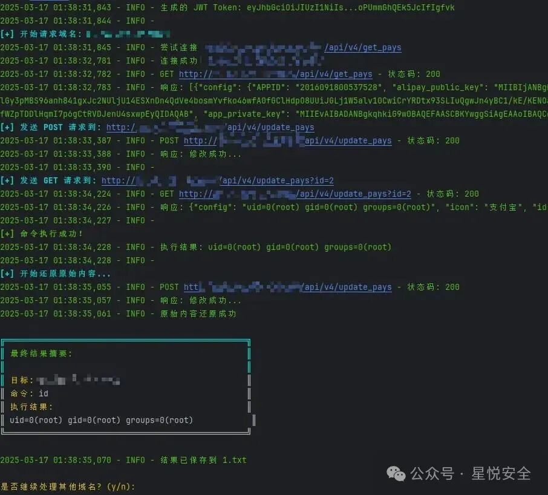Click the timestamp 2025-03-17 01:38:35,070
The image size is (548, 495).
click(x=56, y=460)
